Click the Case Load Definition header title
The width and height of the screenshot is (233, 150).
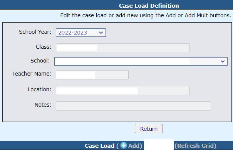click(149, 6)
